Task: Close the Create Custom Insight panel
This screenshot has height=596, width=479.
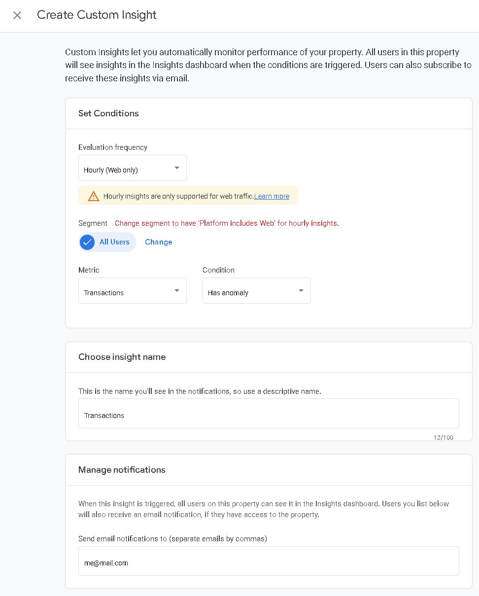Action: pyautogui.click(x=17, y=15)
